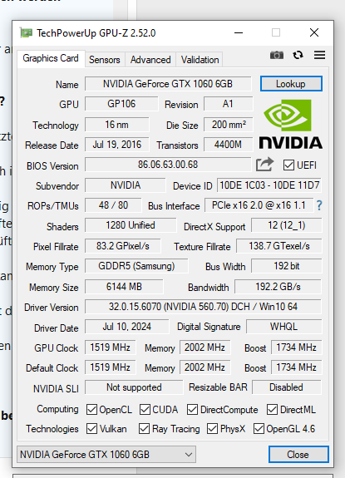Image resolution: width=345 pixels, height=478 pixels.
Task: Click the Texture Fillrate field 138.7 GTexel/s
Action: (x=279, y=246)
